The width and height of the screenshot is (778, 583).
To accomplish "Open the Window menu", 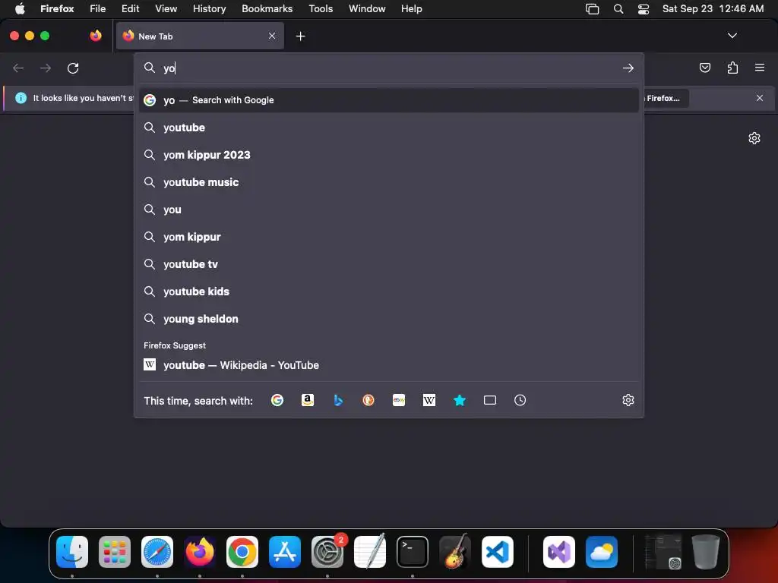I will point(367,8).
